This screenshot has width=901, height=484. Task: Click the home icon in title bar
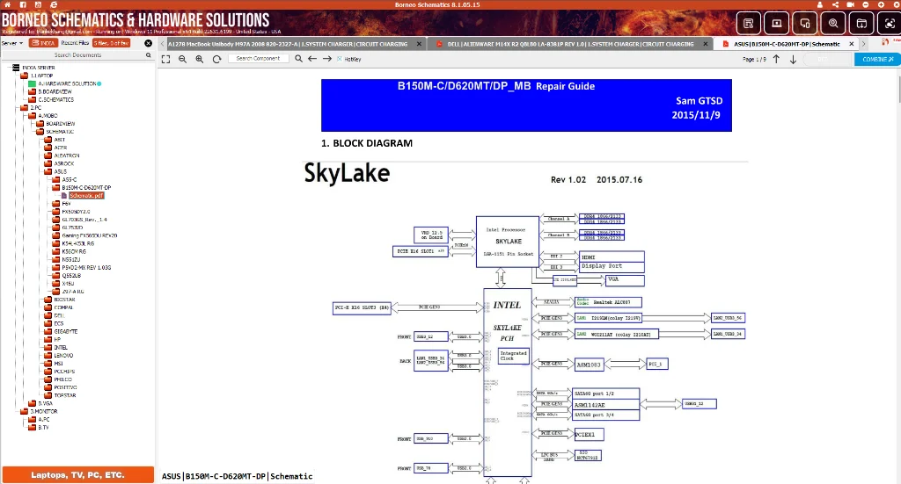(7, 4)
